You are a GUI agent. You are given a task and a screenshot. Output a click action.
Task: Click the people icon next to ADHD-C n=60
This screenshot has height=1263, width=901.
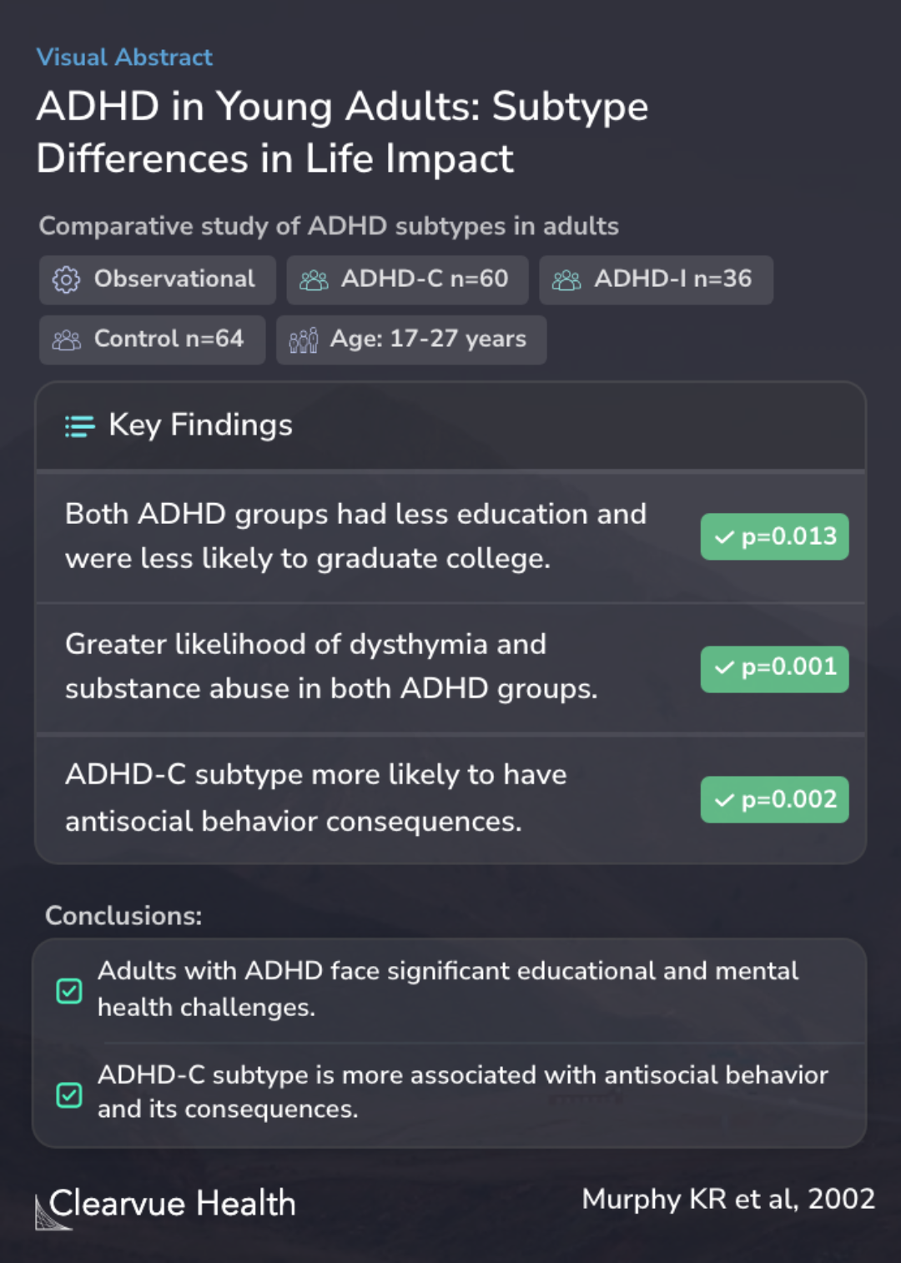point(314,280)
